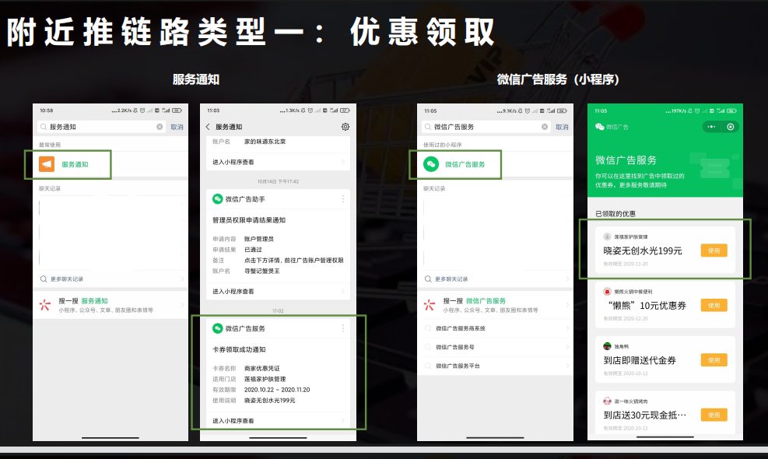Expand the 搜一搜 微信广告服务 row chevron
The width and height of the screenshot is (768, 459).
tap(567, 305)
